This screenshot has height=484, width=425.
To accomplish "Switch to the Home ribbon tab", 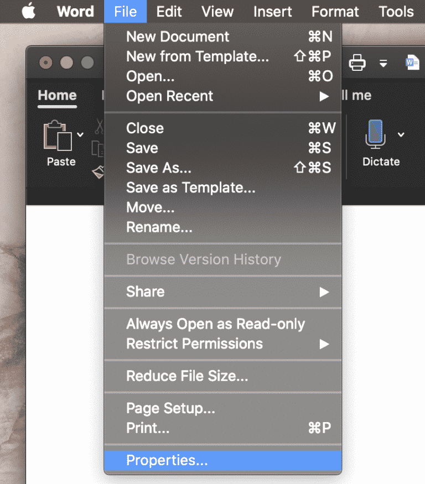I will 57,95.
